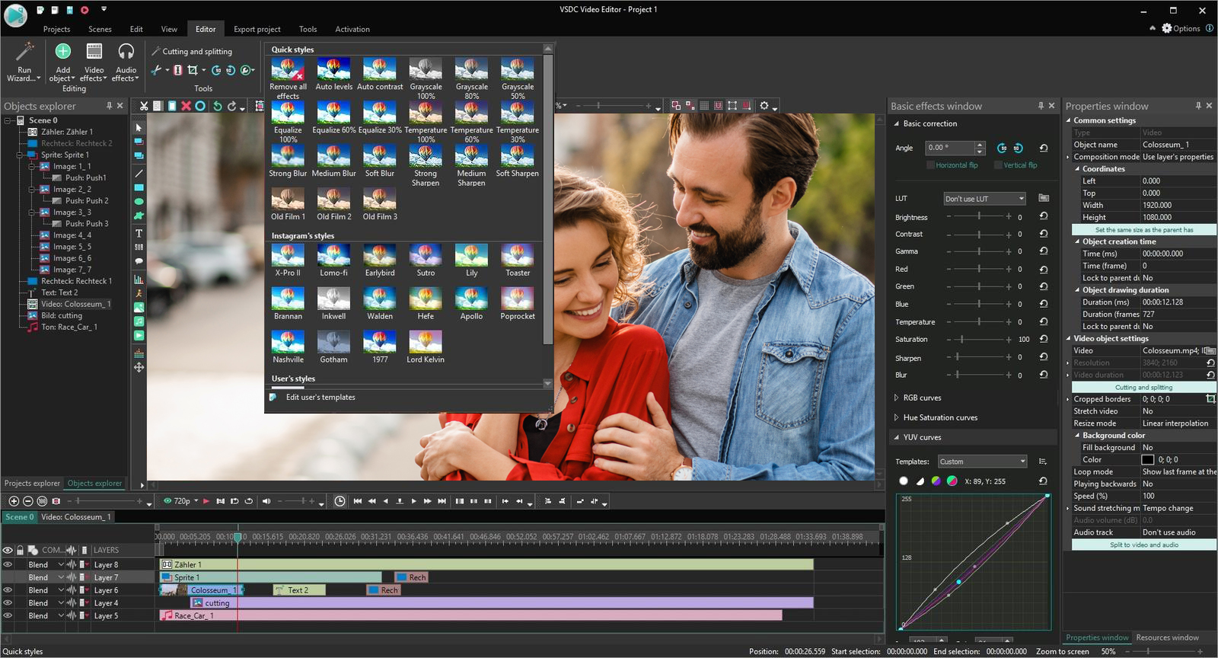Hide Layer 8 using the eye icon
Viewport: 1218px width, 658px height.
pos(8,565)
